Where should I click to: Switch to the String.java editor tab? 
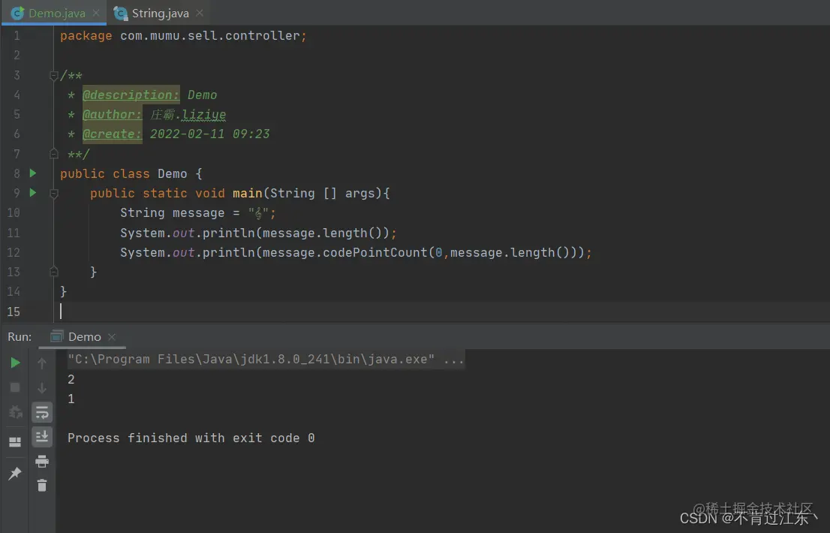click(160, 14)
